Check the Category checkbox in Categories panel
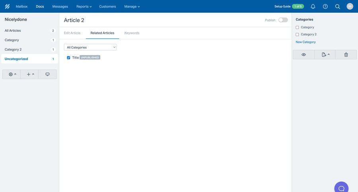This screenshot has height=192, width=358. (297, 27)
